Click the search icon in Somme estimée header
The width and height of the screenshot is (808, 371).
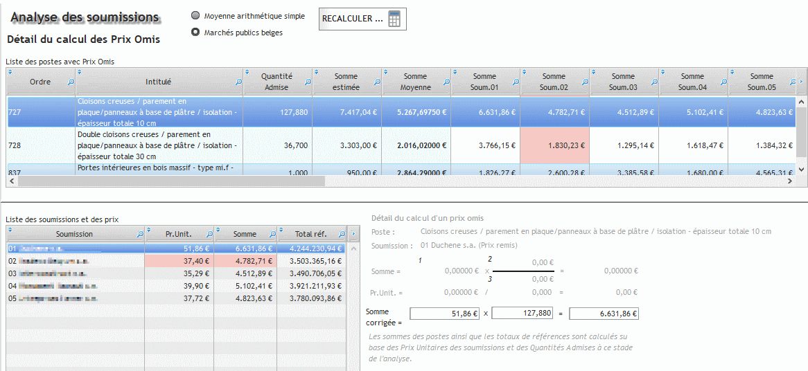(x=377, y=82)
